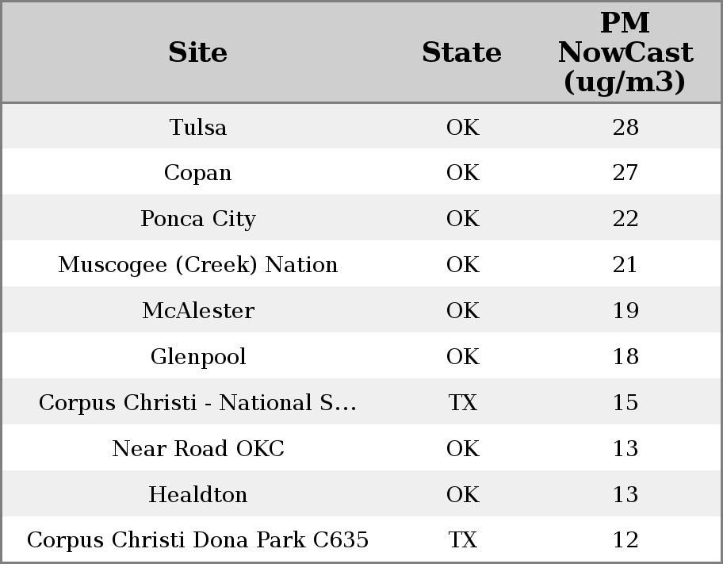Select Ponca City's PM value 22
The height and width of the screenshot is (564, 723).
(x=625, y=219)
